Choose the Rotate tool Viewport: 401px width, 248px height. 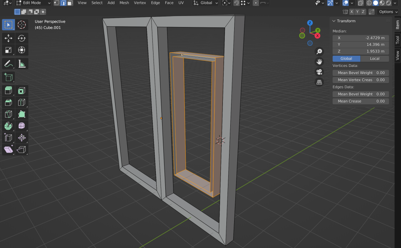tap(22, 38)
